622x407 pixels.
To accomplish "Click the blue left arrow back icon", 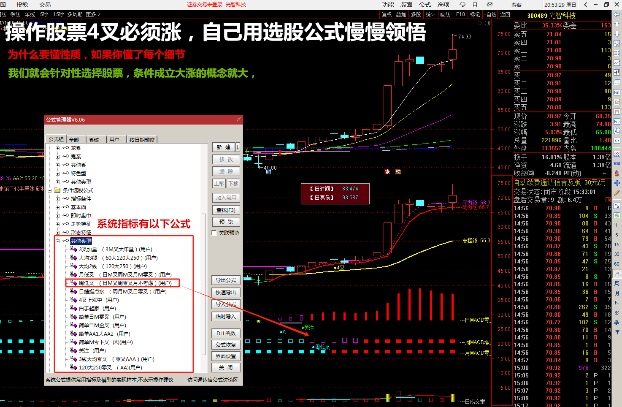I will [x=617, y=14].
